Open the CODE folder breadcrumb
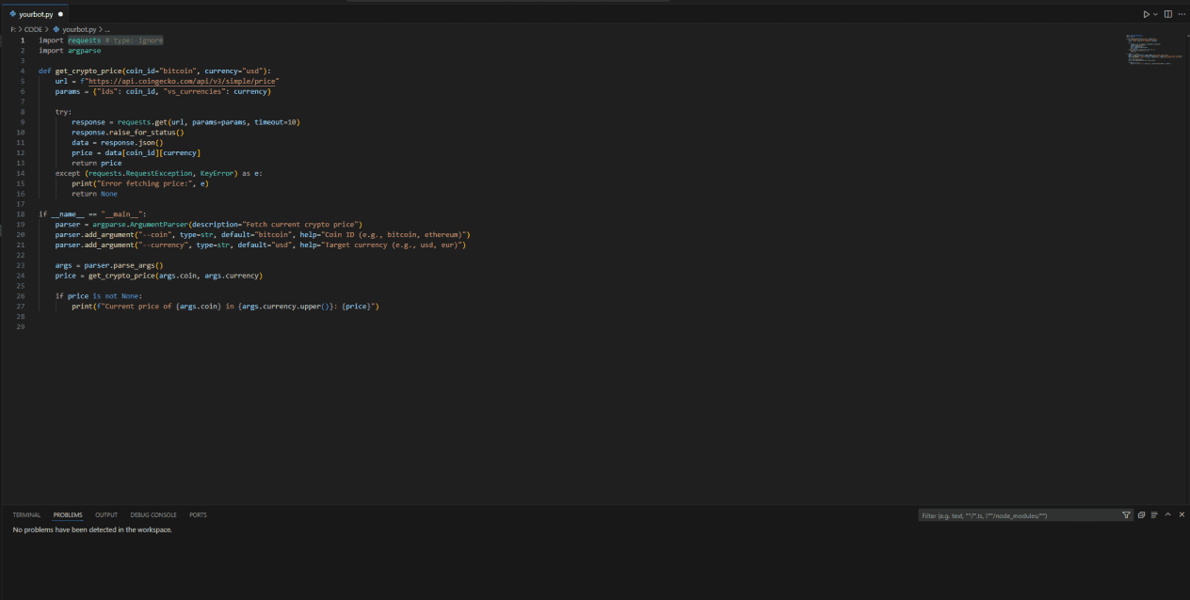 33,30
